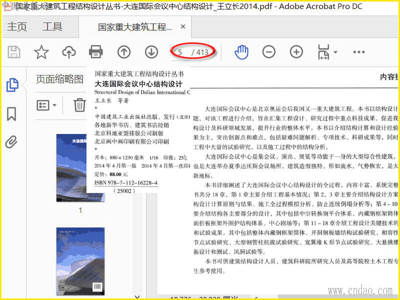Go to the previous page with the up arrow

124,52
